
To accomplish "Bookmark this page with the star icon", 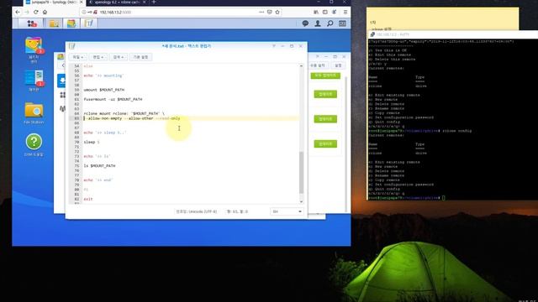I will tap(277, 12).
